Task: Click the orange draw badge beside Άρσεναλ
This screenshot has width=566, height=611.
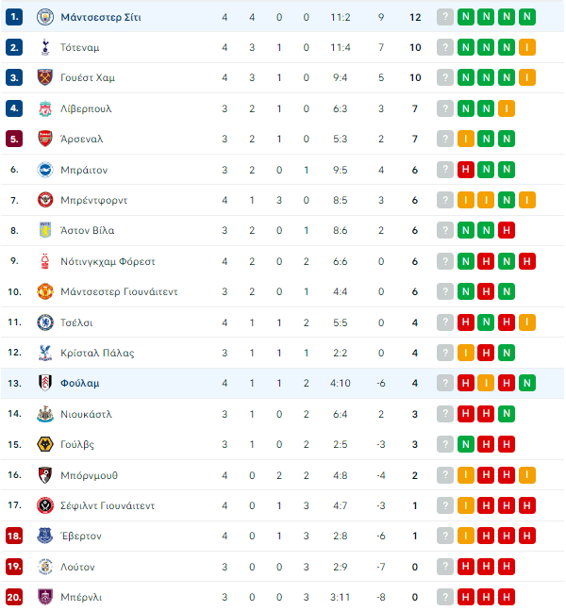Action: click(x=465, y=139)
